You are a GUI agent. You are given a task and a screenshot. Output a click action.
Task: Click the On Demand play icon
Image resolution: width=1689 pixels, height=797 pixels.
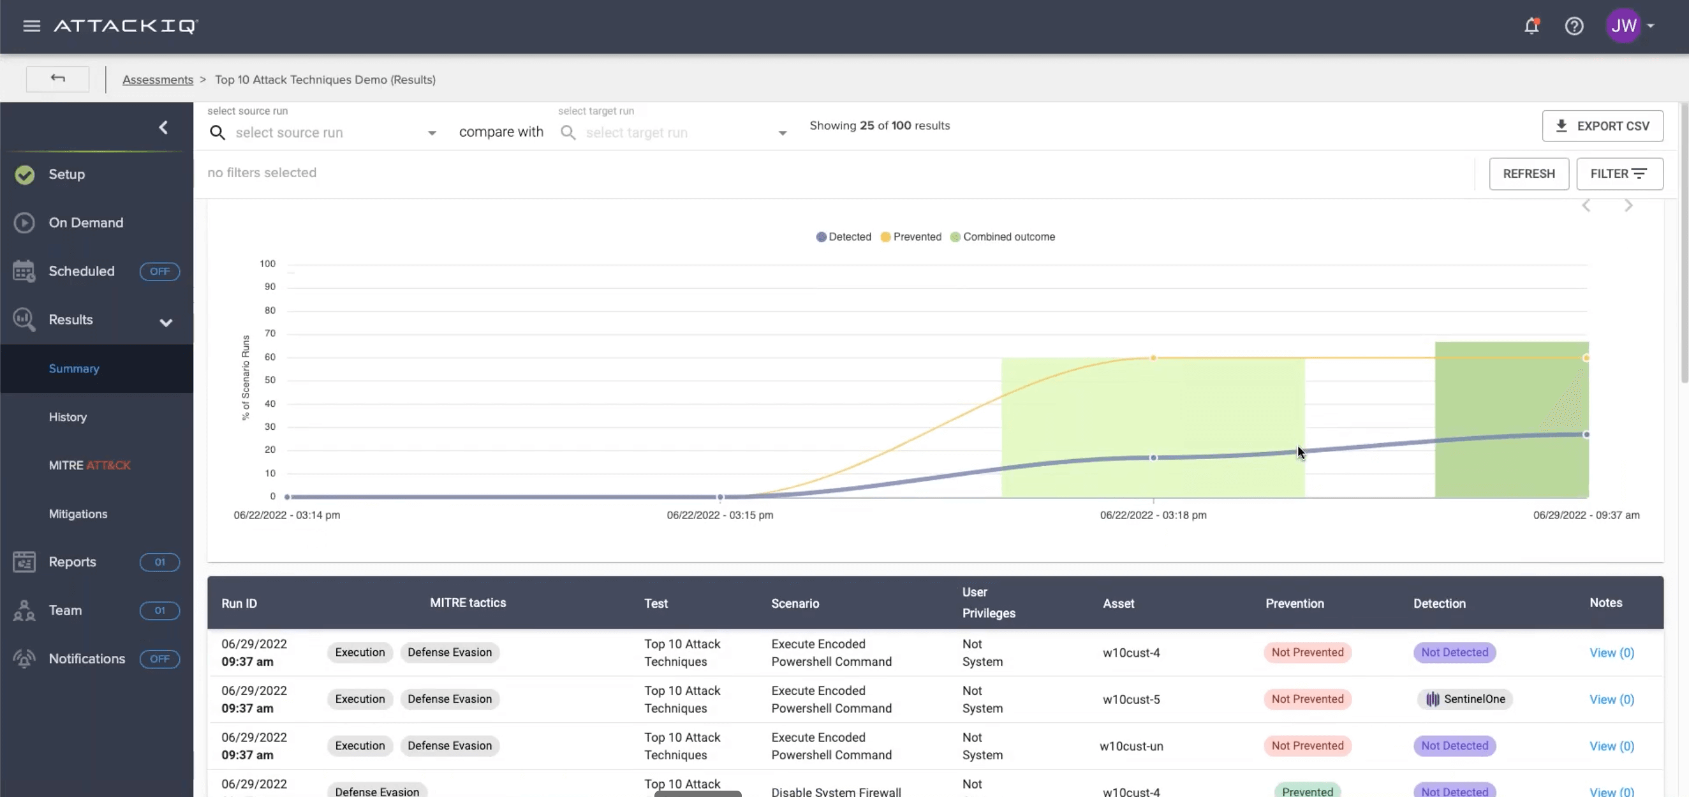24,223
